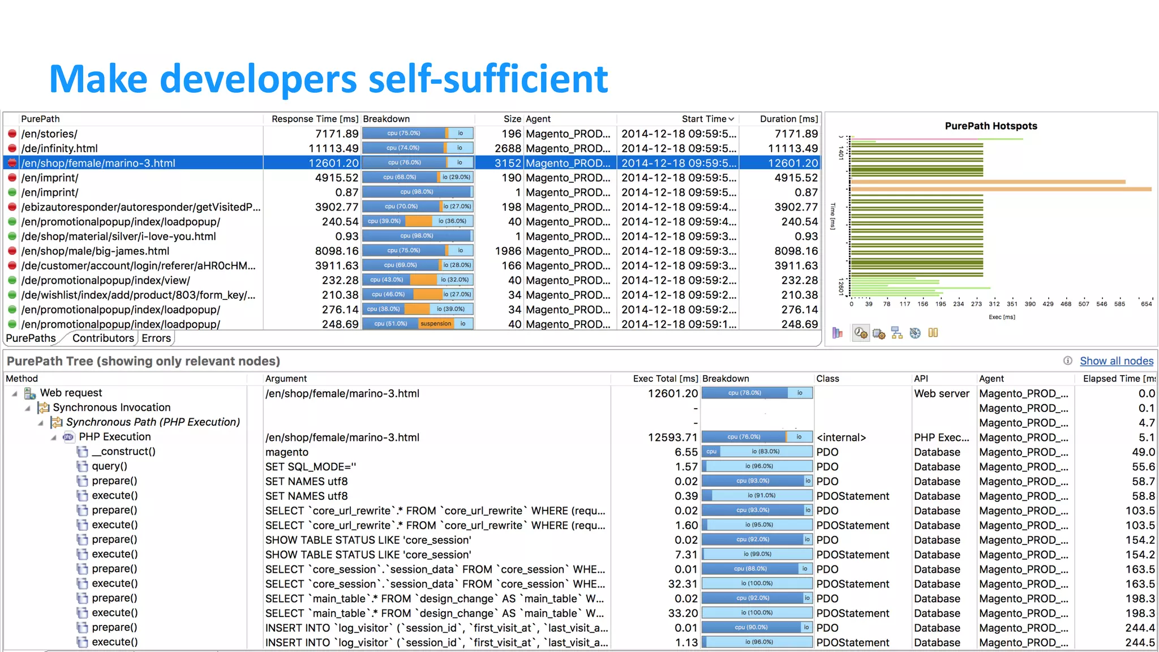Click the hierarchy tree diagram icon under hotspots
Viewport: 1159px width, 652px height.
[x=897, y=333]
